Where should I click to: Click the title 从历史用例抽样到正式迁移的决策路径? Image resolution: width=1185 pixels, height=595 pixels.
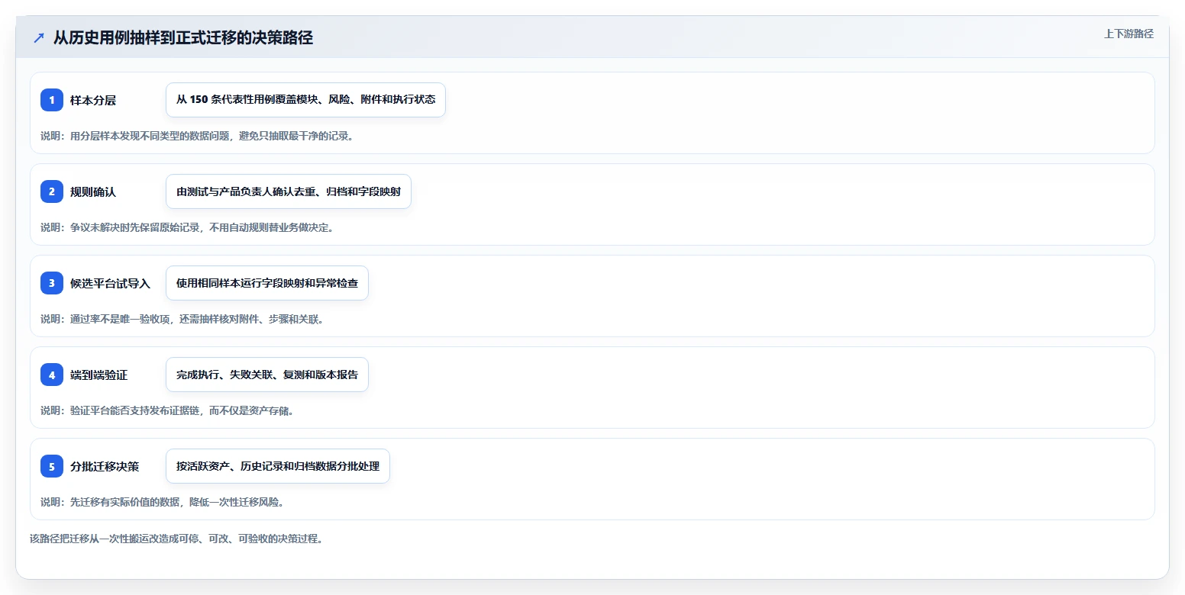183,38
